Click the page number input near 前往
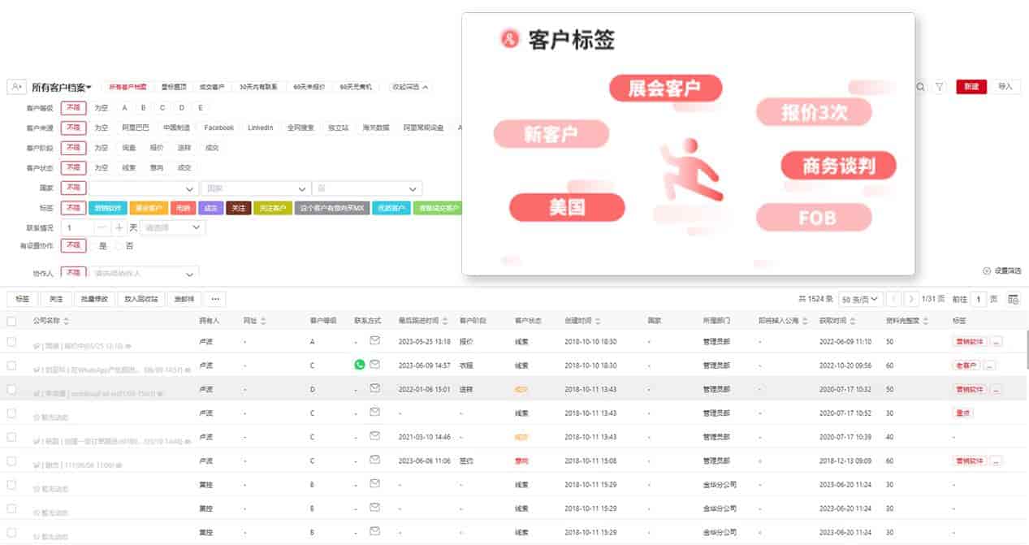Screen dimensions: 1029x545 [978, 299]
